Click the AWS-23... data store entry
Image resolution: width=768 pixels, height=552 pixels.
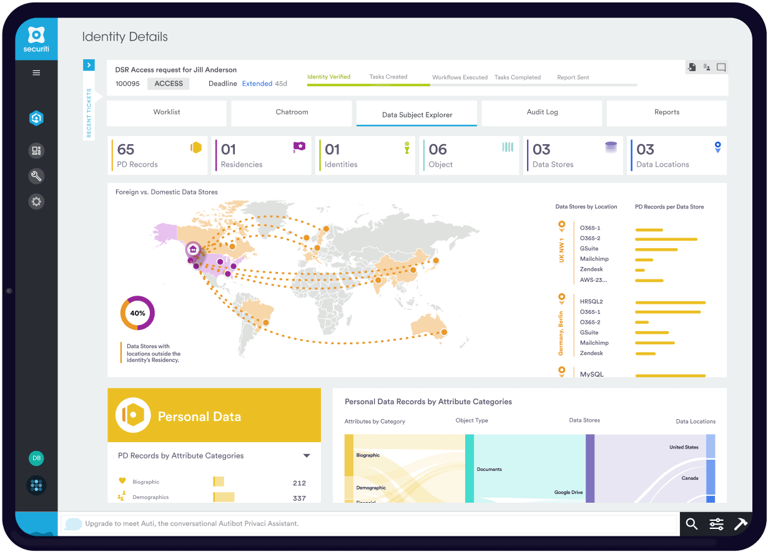(x=593, y=280)
